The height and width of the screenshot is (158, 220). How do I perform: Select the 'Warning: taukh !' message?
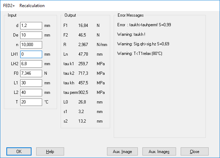point(132,35)
